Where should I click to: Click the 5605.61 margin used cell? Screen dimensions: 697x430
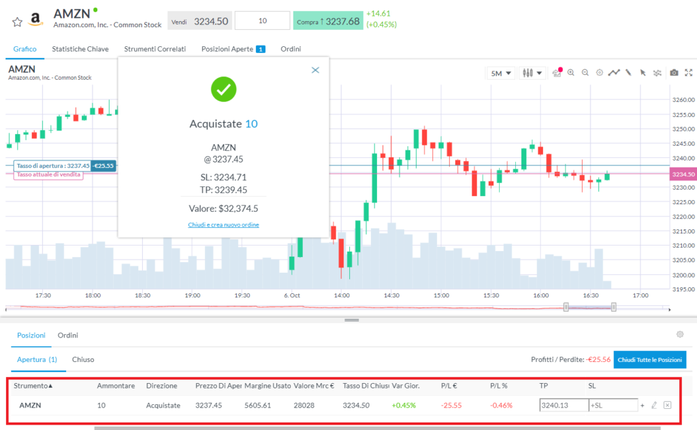click(x=258, y=405)
